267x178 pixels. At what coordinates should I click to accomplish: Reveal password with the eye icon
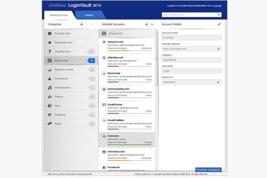pyautogui.click(x=218, y=82)
